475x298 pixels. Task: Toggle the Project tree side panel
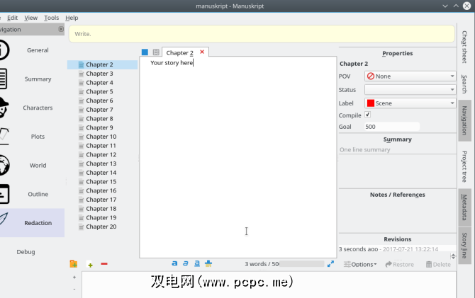point(464,166)
